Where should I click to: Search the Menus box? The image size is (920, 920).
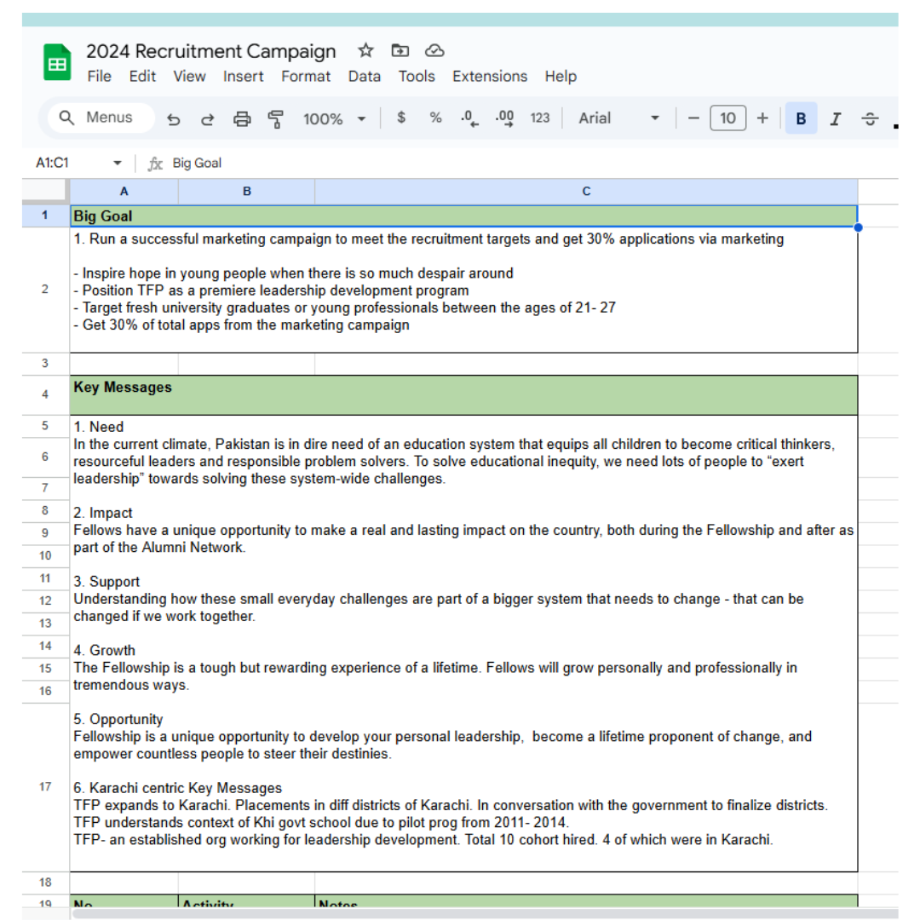(101, 118)
